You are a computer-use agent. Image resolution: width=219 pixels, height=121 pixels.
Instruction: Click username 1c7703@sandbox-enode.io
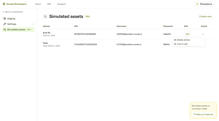tap(129, 44)
